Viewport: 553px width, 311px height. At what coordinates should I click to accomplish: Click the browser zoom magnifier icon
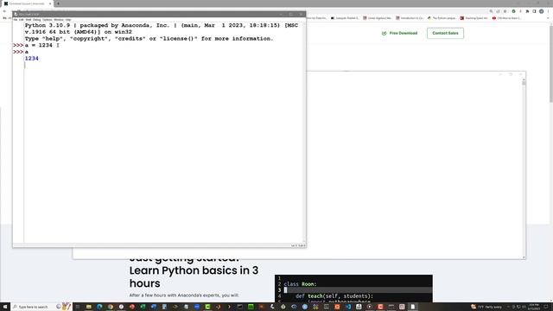click(x=491, y=11)
